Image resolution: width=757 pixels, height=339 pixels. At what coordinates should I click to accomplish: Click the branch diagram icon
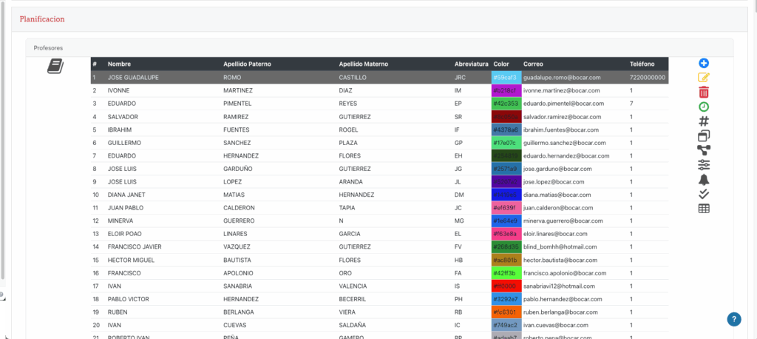click(x=704, y=150)
